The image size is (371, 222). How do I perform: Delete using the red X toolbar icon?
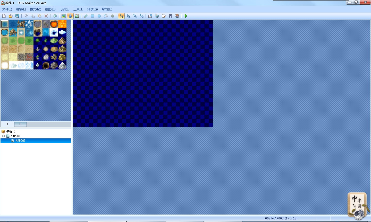(46, 16)
